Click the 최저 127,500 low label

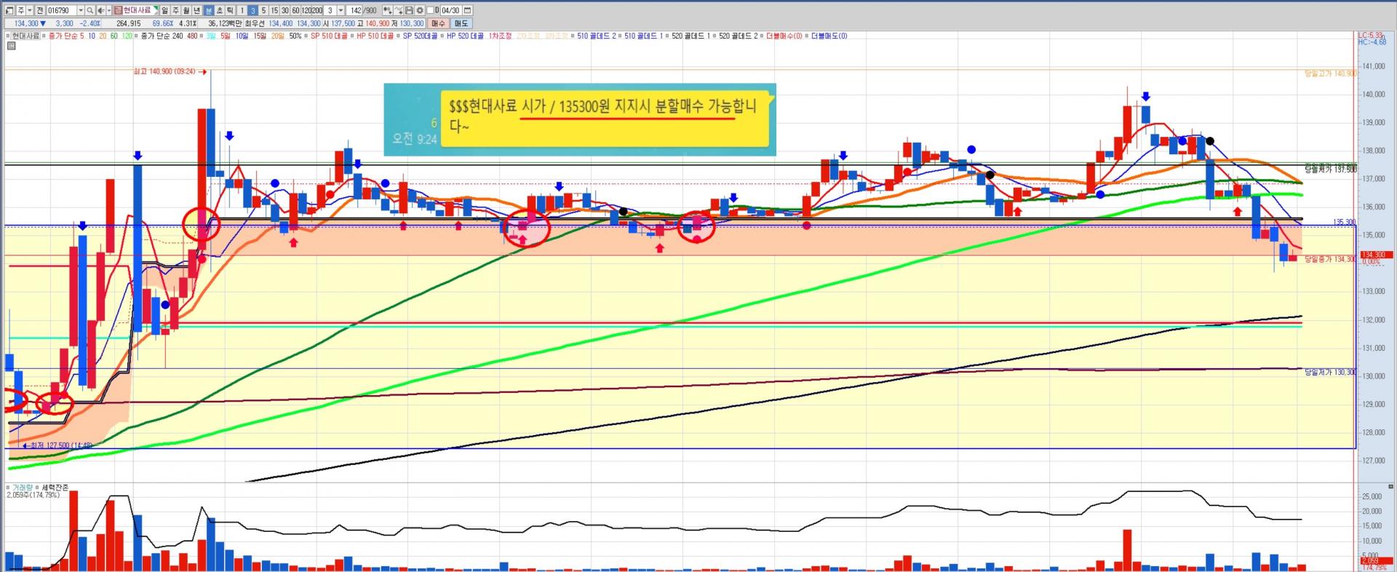(57, 445)
